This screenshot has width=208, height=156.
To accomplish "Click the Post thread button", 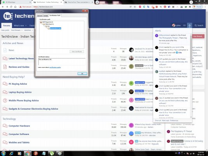I will click(x=198, y=36).
